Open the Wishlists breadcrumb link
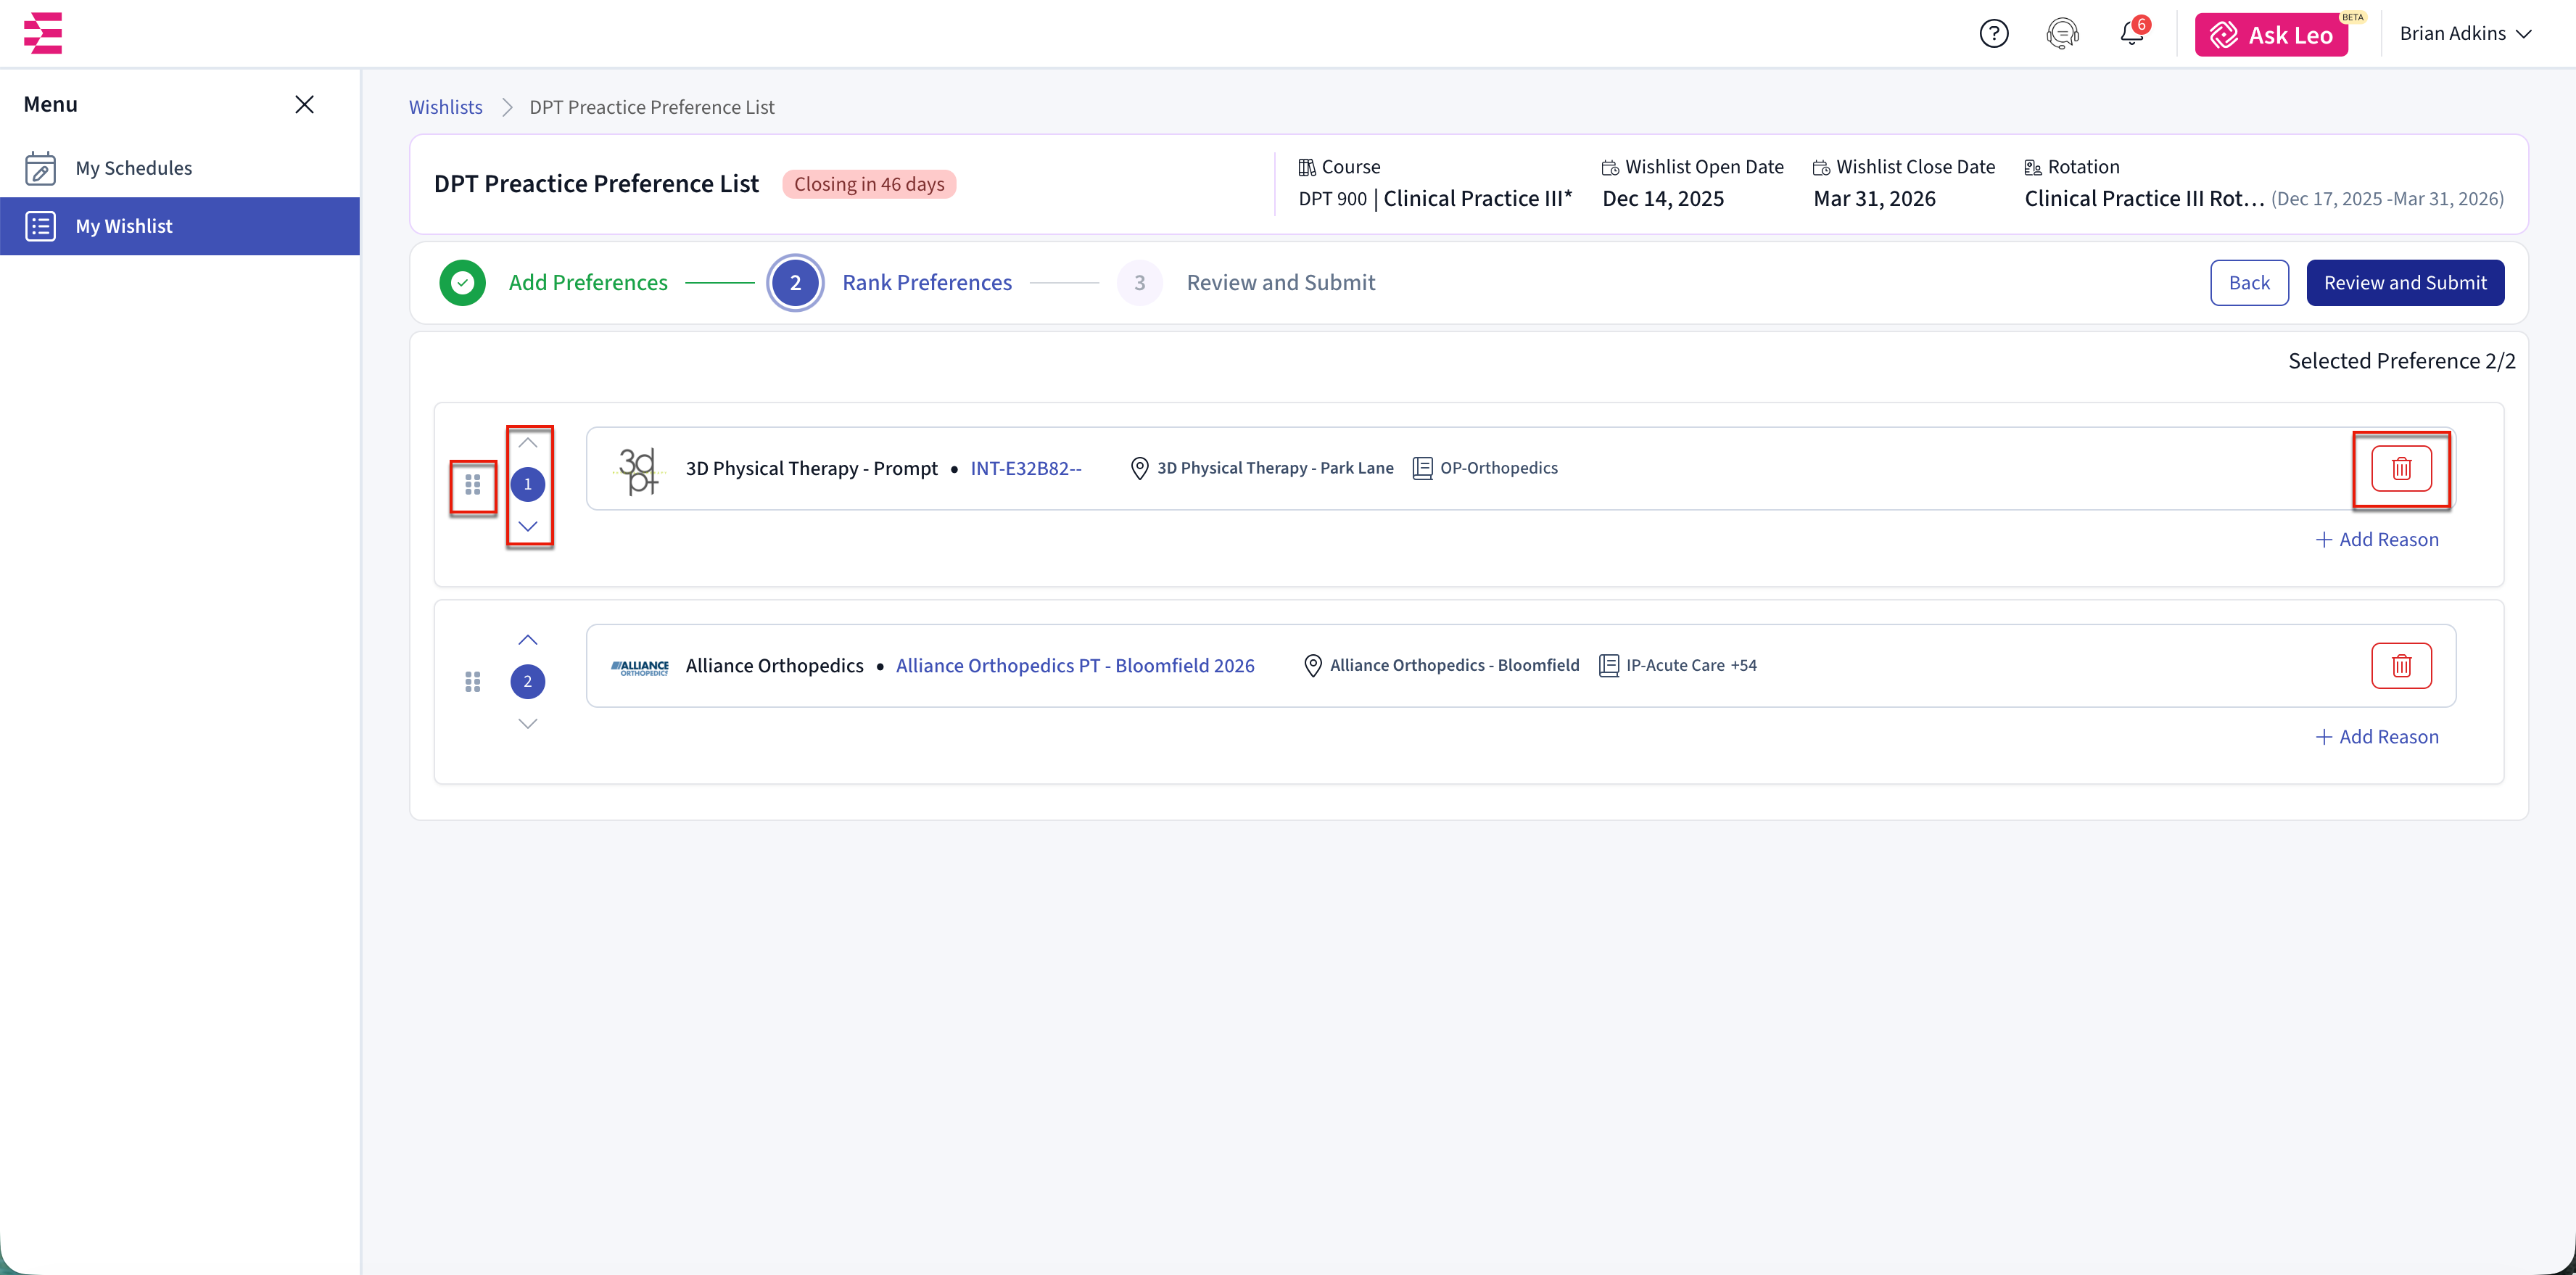This screenshot has width=2576, height=1275. (x=445, y=107)
